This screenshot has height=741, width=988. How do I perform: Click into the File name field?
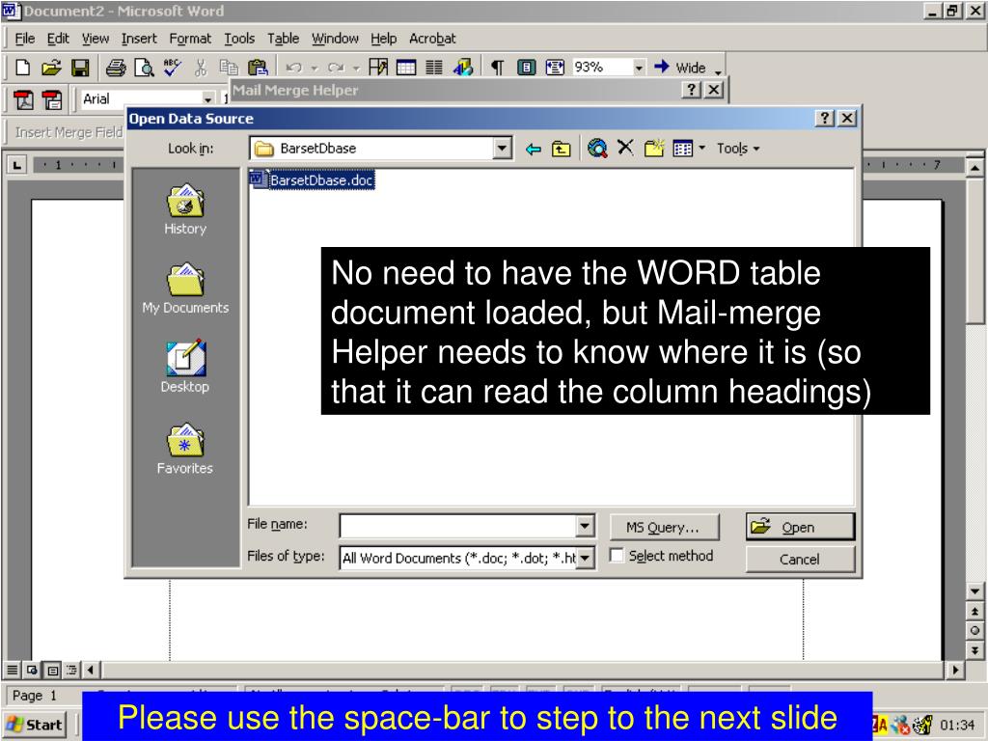[458, 526]
